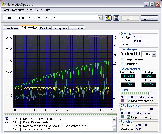Click the Buffer level progress bar
The width and height of the screenshot is (162, 134).
(x=135, y=93)
